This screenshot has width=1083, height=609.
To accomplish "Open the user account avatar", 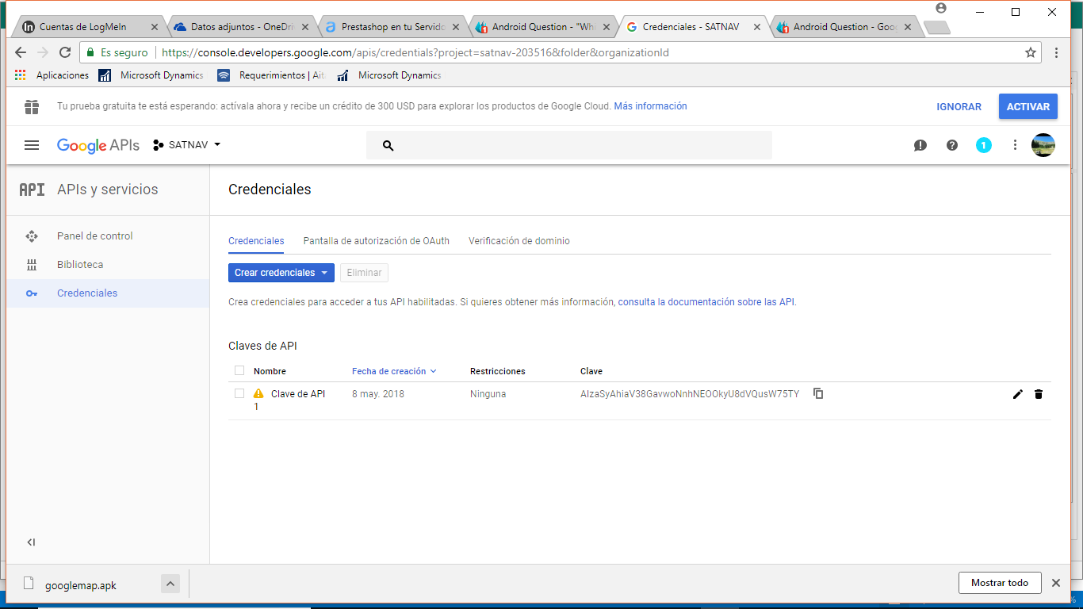I will click(1043, 145).
